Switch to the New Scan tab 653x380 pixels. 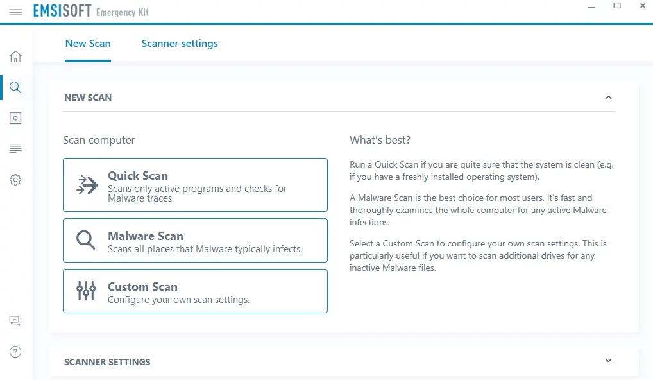[x=88, y=44]
